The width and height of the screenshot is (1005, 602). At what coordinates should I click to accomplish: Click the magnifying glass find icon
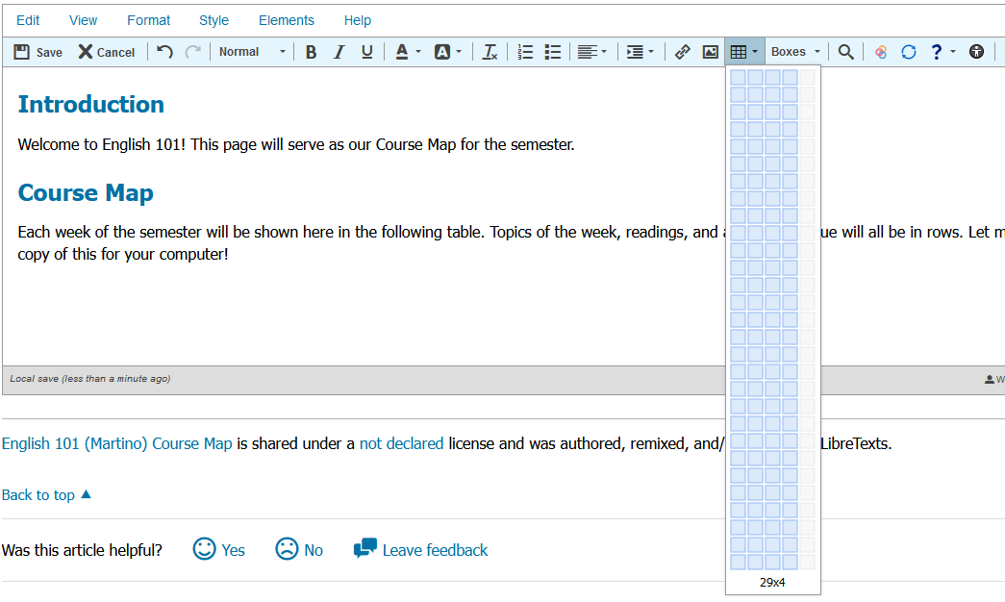845,52
